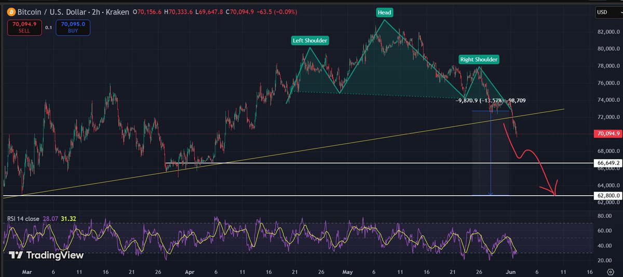Click the 0.1 spread value between Sell and Buy
Viewport: 623px width, 277px height.
(48, 27)
